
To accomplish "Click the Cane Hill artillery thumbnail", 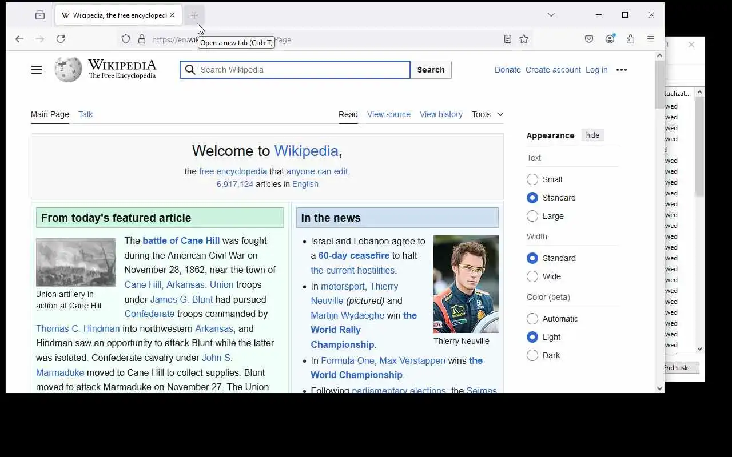I will point(76,262).
